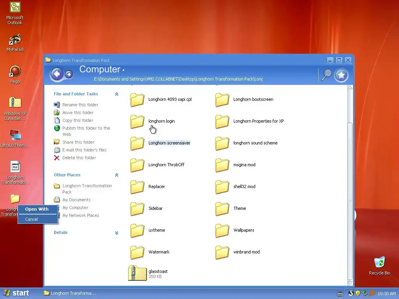Click Copy this folder
The height and width of the screenshot is (299, 399).
coord(78,121)
